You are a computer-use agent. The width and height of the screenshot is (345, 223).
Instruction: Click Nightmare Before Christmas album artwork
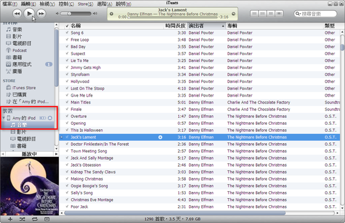point(29,186)
